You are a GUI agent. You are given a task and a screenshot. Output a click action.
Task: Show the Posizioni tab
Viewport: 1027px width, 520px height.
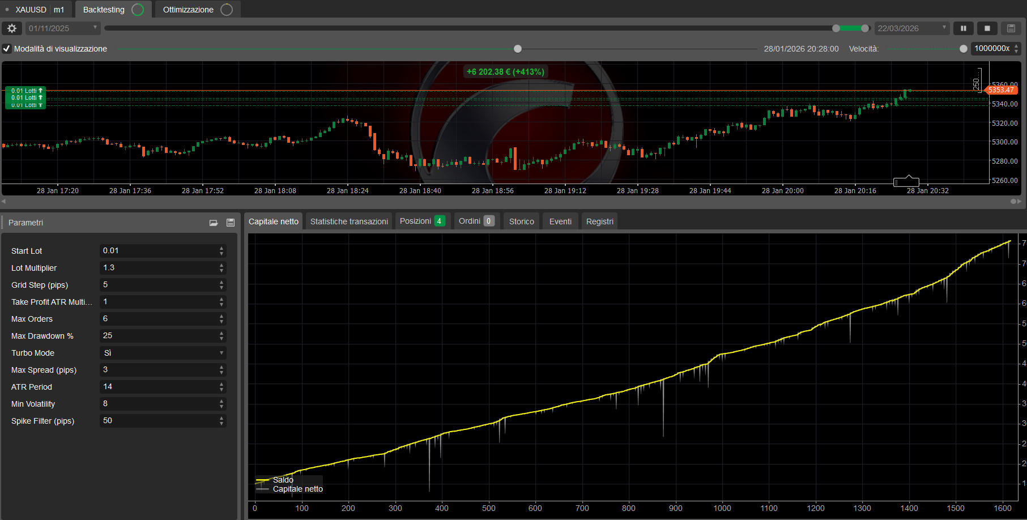pyautogui.click(x=421, y=221)
